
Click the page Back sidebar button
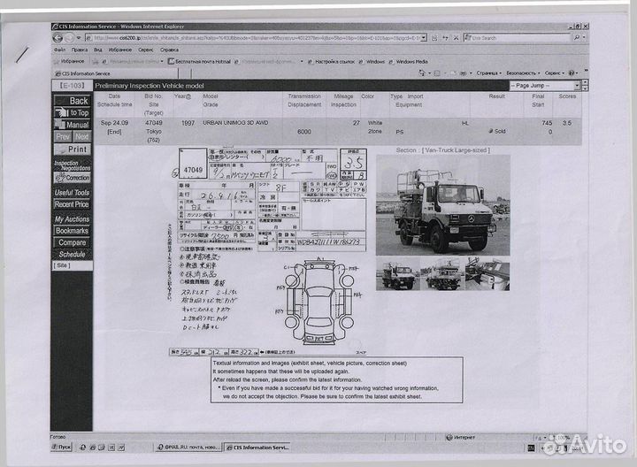(73, 100)
